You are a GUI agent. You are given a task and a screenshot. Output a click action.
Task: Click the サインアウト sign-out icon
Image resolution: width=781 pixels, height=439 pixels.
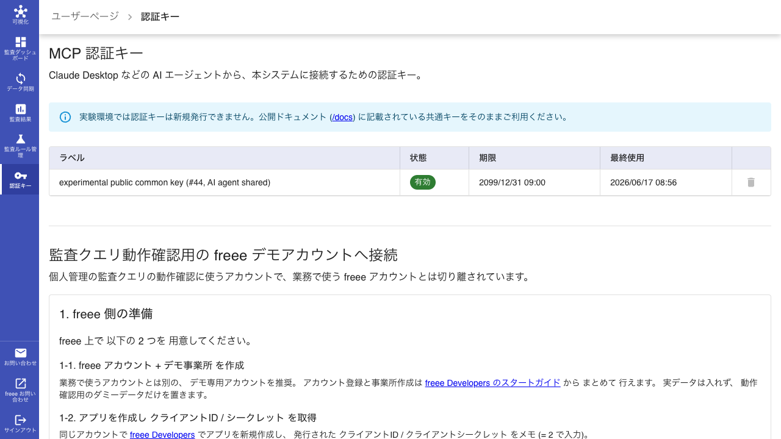click(20, 420)
